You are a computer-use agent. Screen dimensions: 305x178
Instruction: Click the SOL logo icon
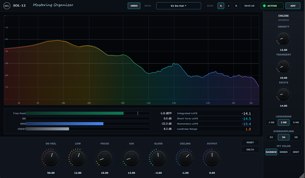tap(7, 6)
